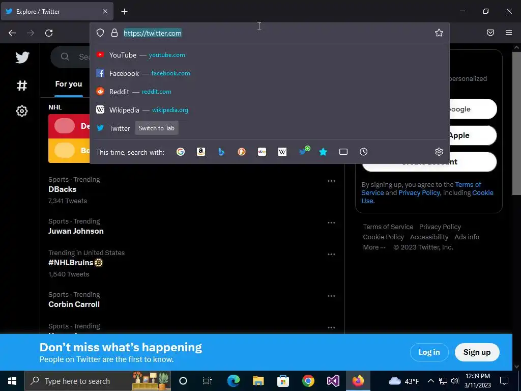Search this time with Google
This screenshot has width=521, height=391.
coord(181,152)
